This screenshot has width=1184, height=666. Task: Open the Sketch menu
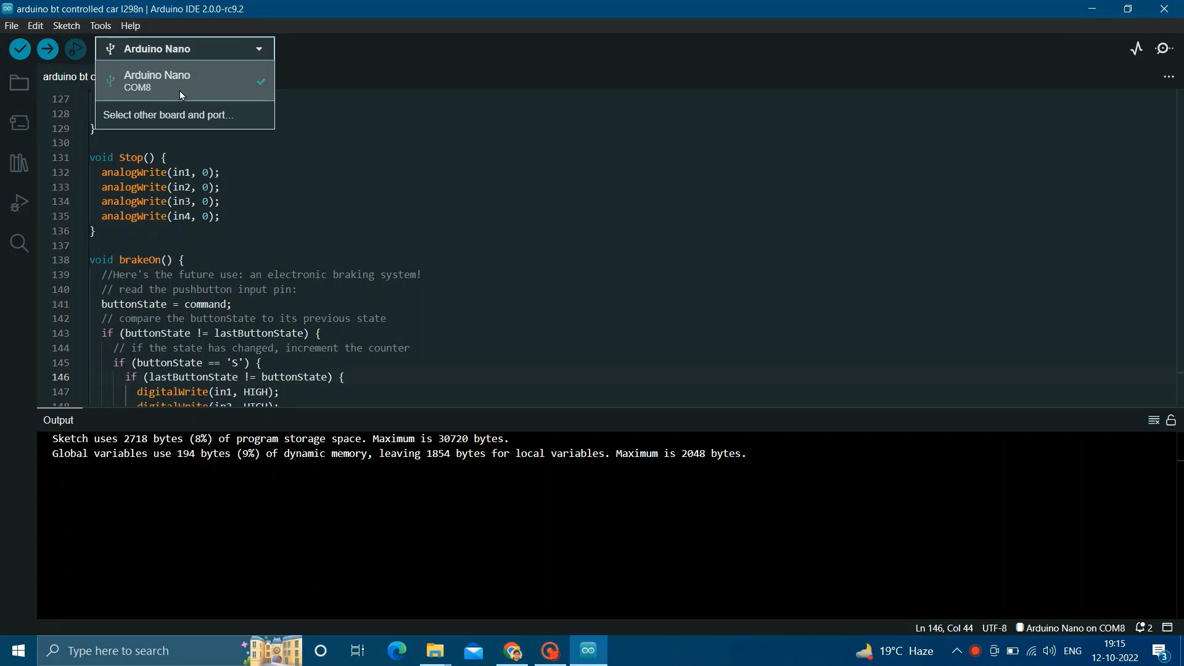coord(67,26)
